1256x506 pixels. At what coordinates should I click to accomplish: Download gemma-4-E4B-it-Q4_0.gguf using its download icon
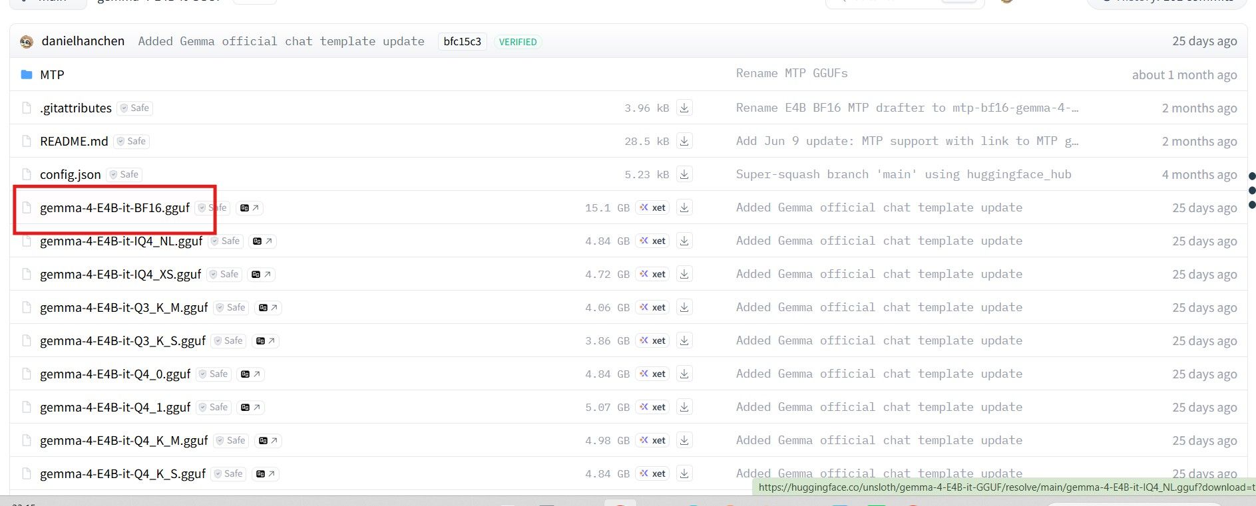[684, 374]
